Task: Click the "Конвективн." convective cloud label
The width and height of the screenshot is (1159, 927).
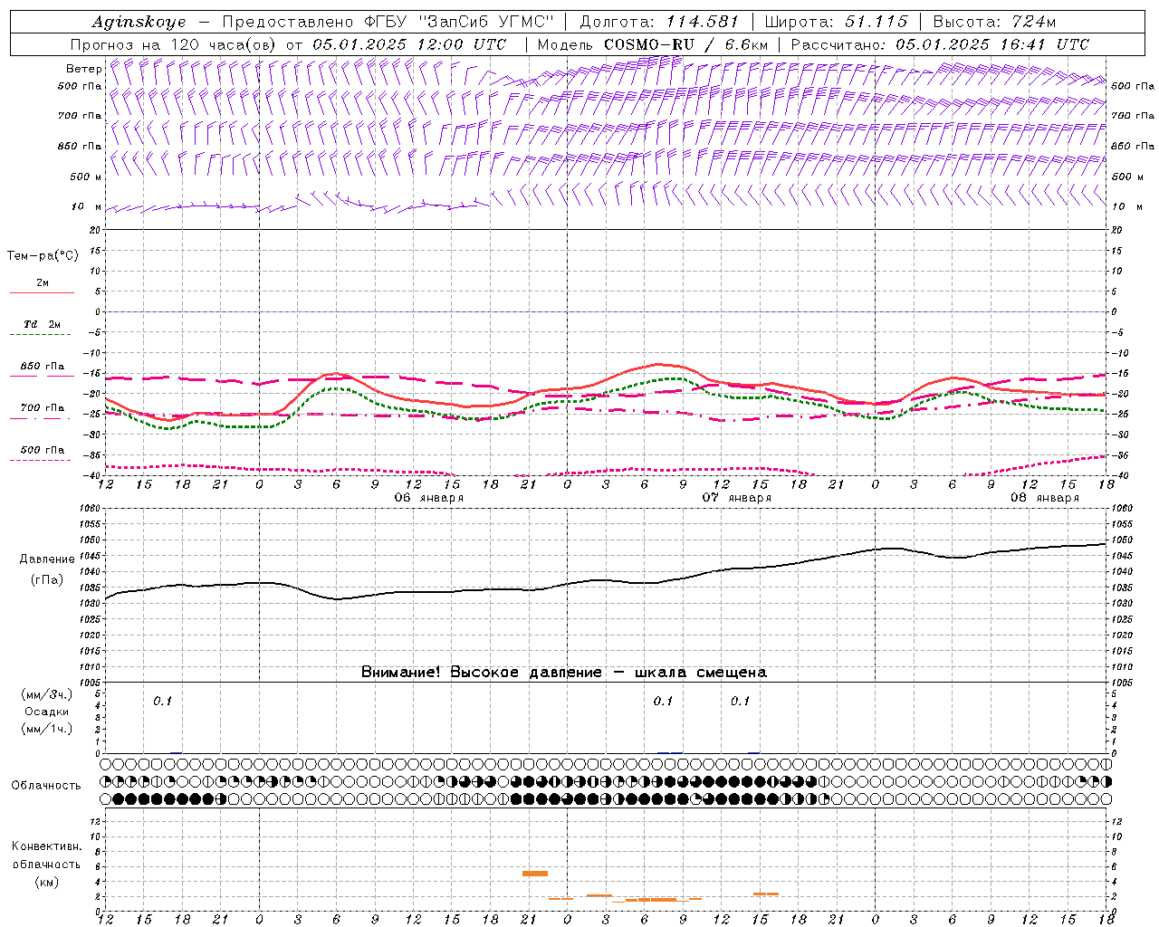Action: (46, 846)
